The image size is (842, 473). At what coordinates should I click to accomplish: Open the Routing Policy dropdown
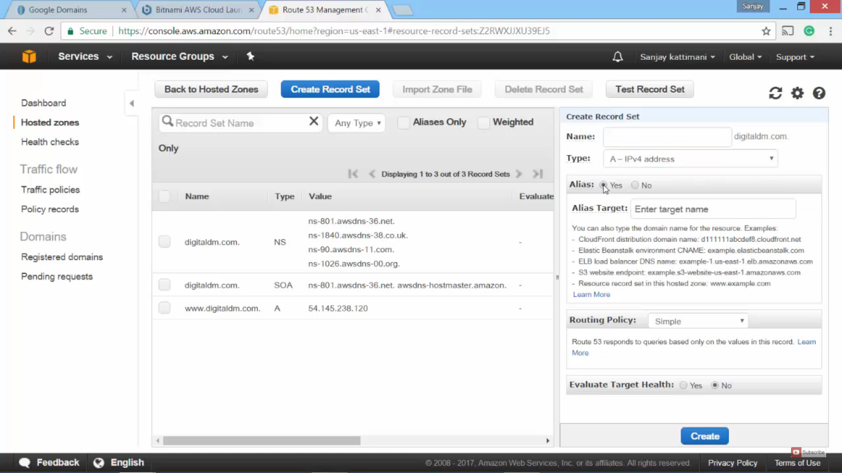click(698, 321)
